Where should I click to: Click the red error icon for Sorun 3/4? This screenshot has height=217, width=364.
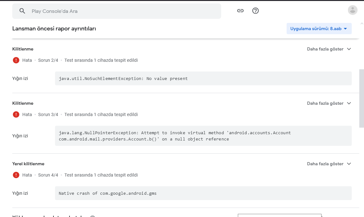pos(16,114)
